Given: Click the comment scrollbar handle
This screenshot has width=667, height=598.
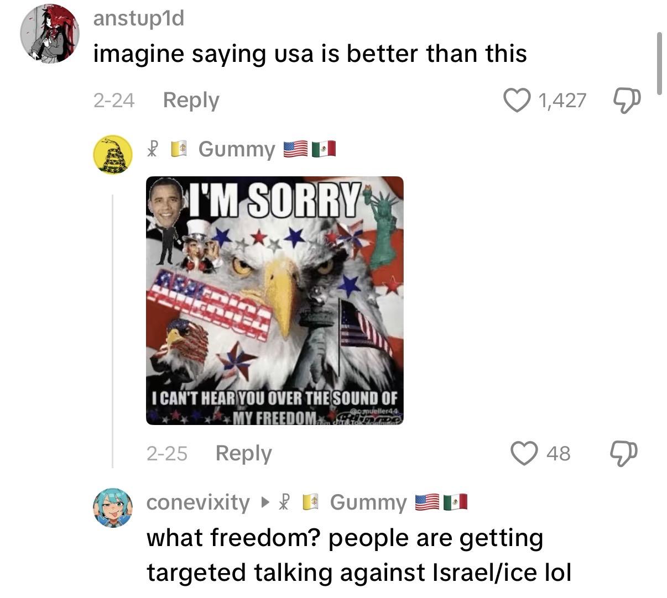Looking at the screenshot, I should (x=659, y=64).
